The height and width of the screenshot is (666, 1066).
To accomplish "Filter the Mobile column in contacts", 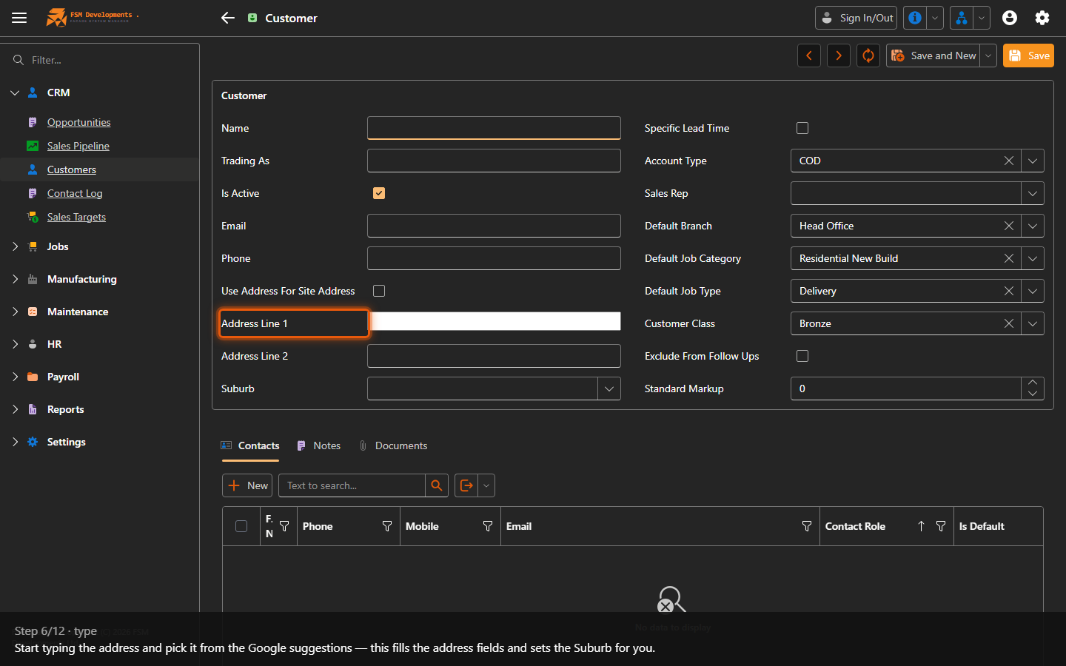I will pos(488,526).
